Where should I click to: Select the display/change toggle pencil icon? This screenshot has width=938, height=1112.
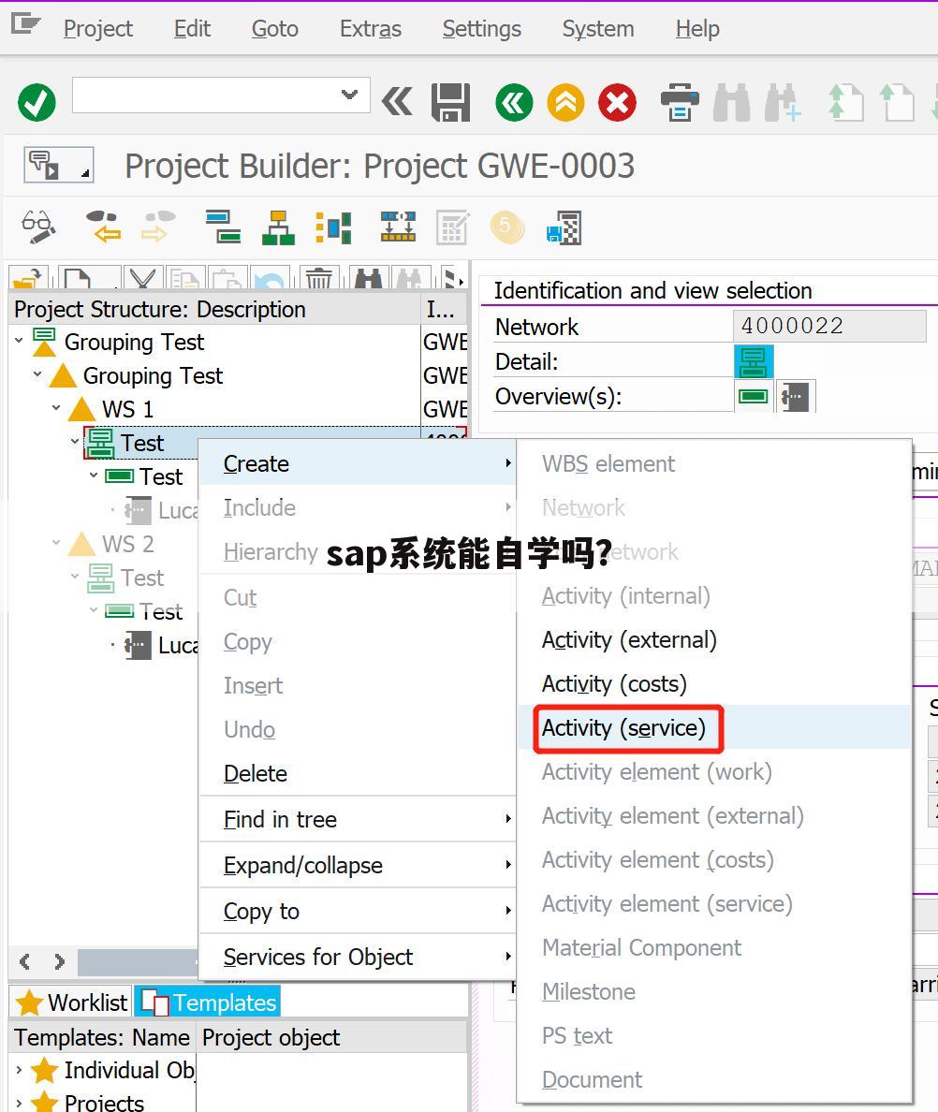tap(39, 227)
